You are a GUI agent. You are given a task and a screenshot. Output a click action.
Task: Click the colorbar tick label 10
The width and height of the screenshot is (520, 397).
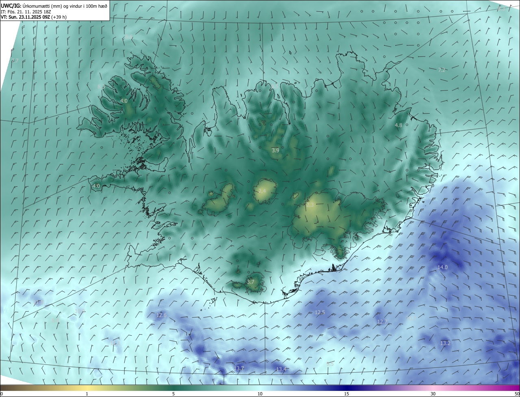point(260,394)
